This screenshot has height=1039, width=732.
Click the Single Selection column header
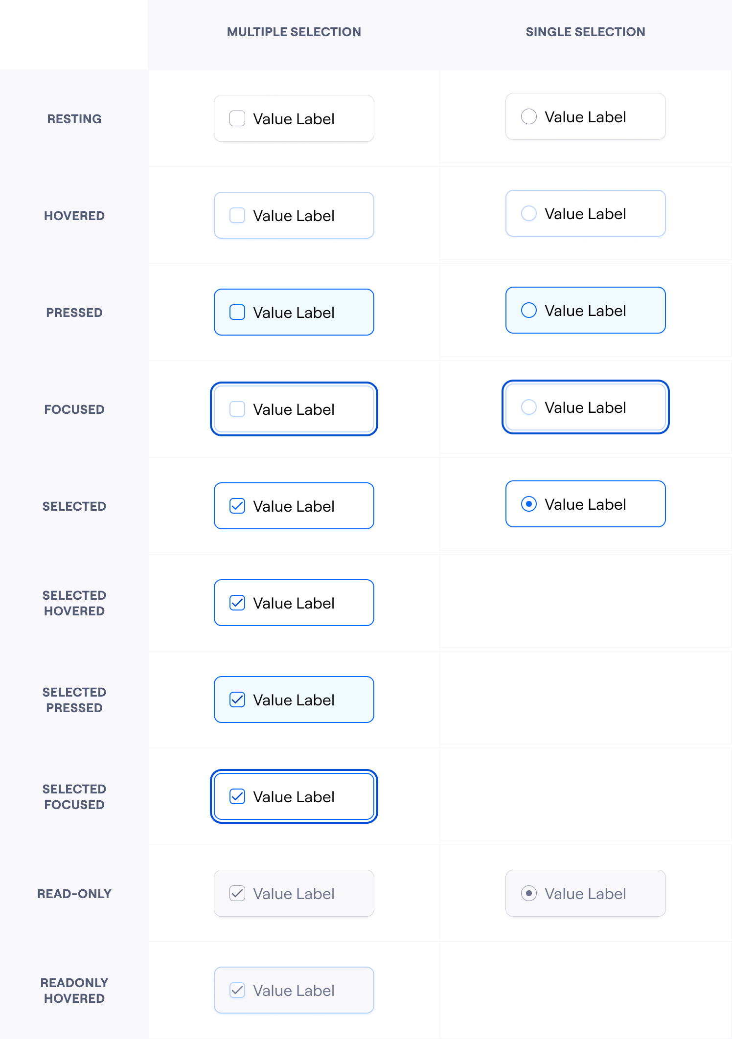tap(586, 32)
